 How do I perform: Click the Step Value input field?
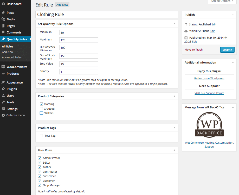pyautogui.click(x=79, y=64)
